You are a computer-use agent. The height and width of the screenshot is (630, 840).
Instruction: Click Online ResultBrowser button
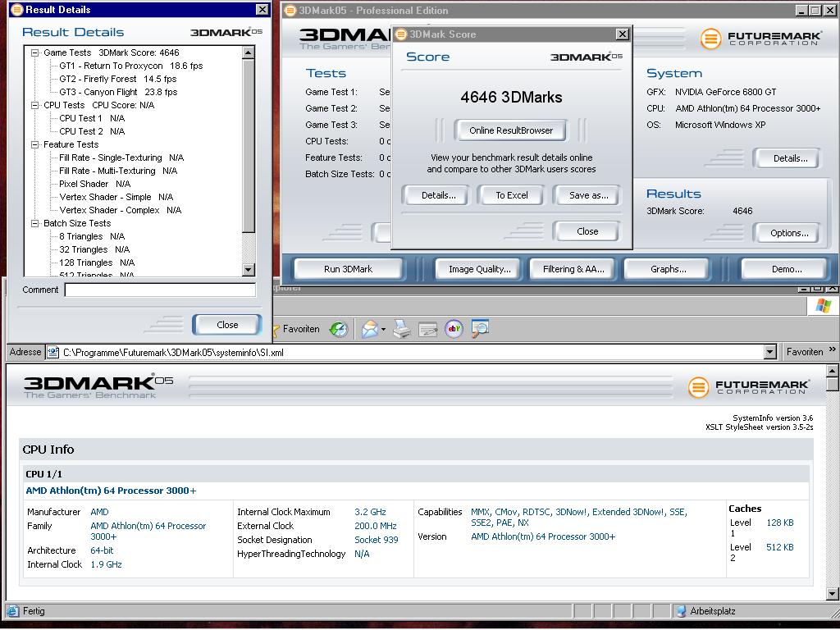510,130
